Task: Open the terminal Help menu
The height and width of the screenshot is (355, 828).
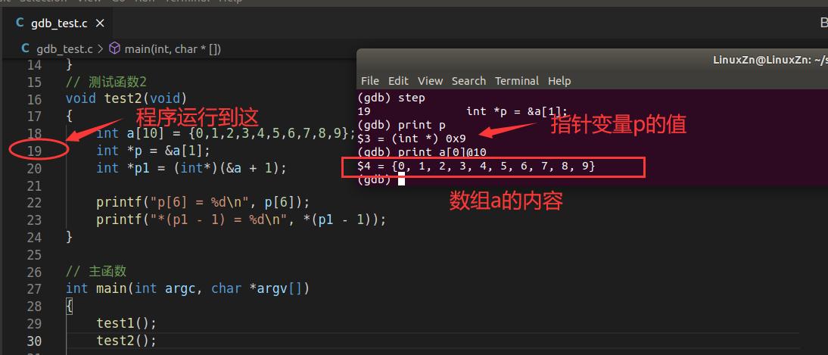Action: point(559,81)
